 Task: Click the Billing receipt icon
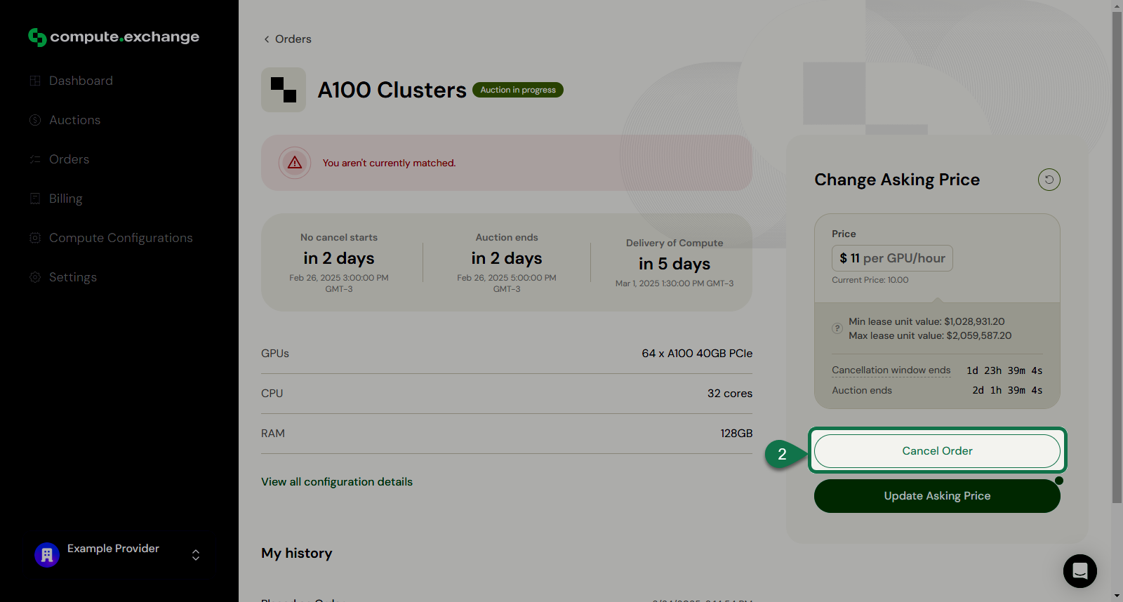pyautogui.click(x=35, y=199)
